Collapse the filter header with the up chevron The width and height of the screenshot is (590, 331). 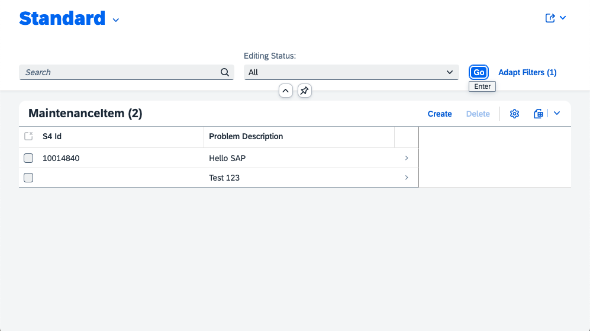[286, 91]
